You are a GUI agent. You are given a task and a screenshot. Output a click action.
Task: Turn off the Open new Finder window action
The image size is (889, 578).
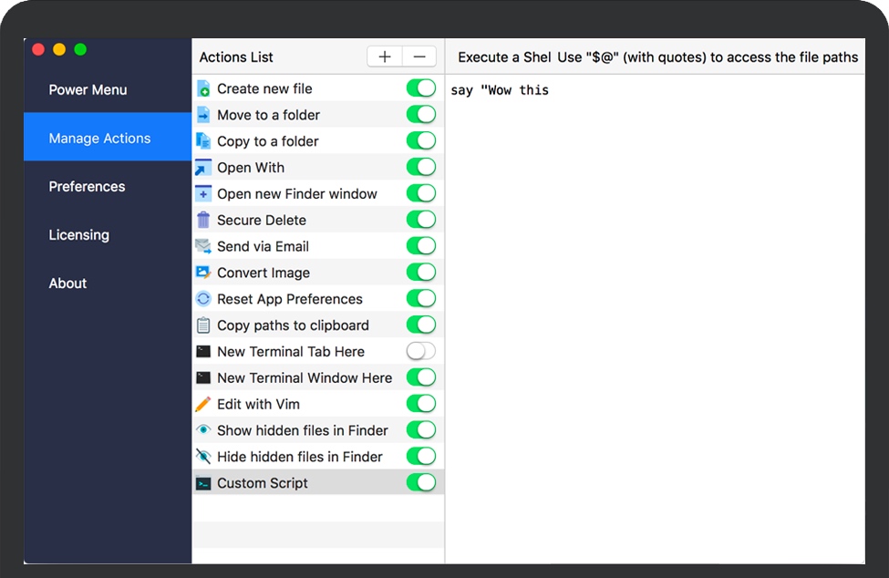click(420, 193)
